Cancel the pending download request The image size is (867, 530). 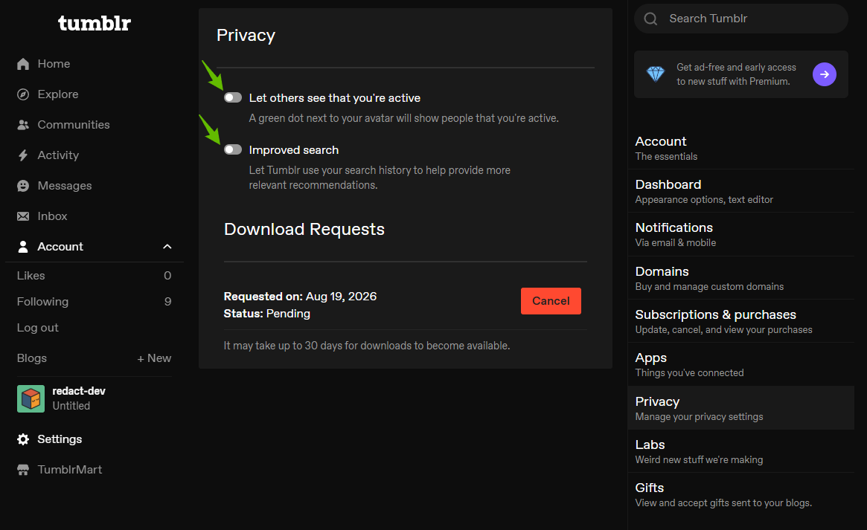coord(551,301)
